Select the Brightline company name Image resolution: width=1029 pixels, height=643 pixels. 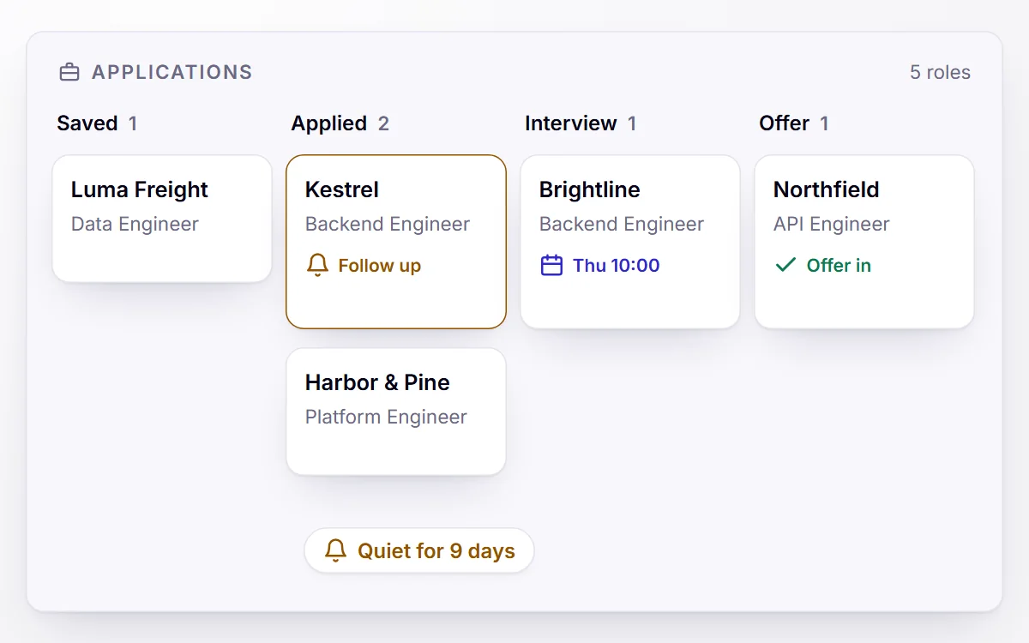pos(590,189)
